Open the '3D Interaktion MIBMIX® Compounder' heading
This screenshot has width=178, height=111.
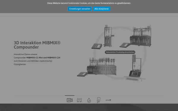coord(37,45)
